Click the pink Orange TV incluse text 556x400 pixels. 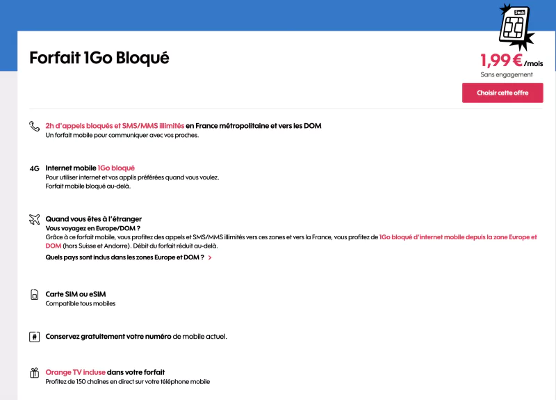75,372
